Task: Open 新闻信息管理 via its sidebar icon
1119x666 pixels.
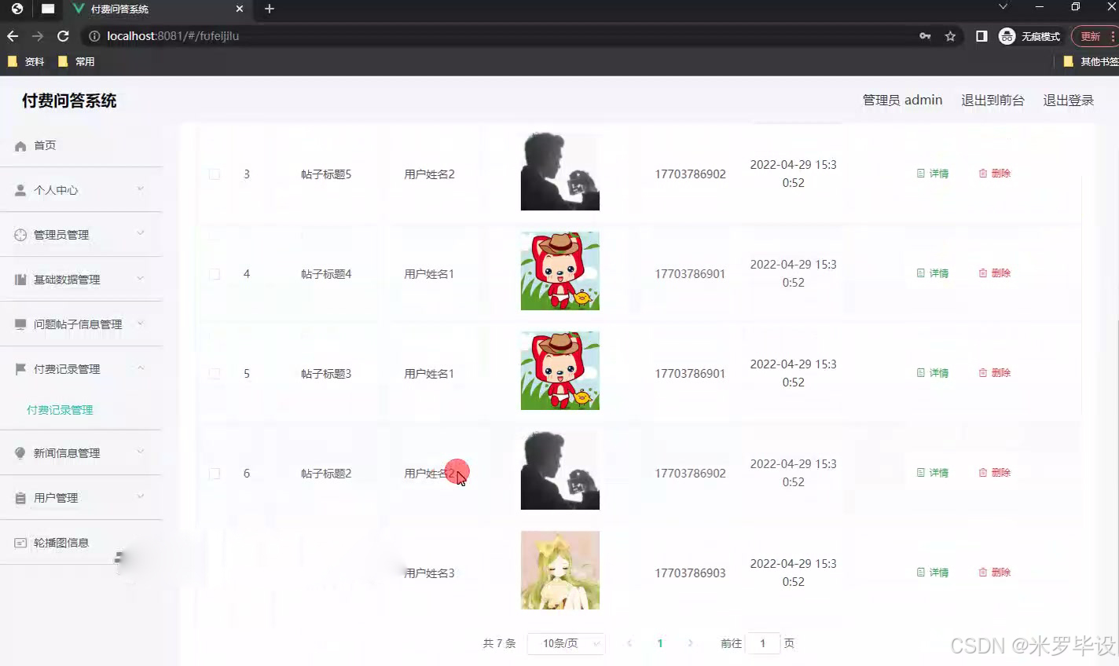Action: tap(20, 452)
